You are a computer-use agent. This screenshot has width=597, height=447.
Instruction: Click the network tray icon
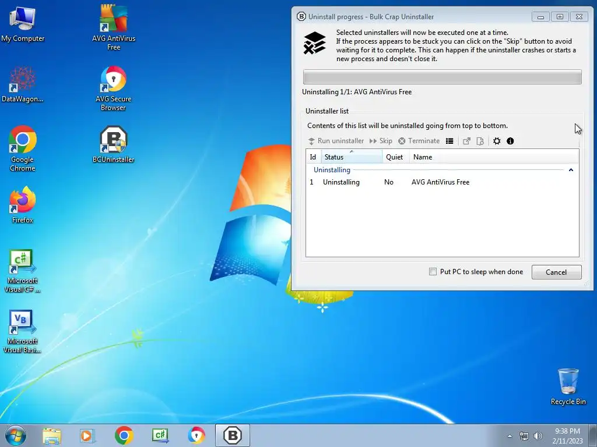524,436
